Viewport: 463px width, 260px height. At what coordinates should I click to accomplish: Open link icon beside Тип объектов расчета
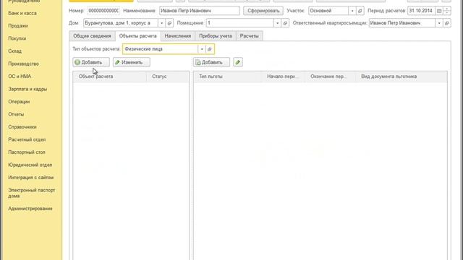pyautogui.click(x=210, y=49)
